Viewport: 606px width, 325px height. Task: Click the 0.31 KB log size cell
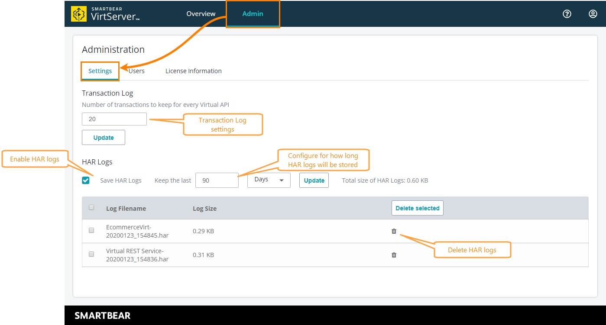(x=203, y=255)
